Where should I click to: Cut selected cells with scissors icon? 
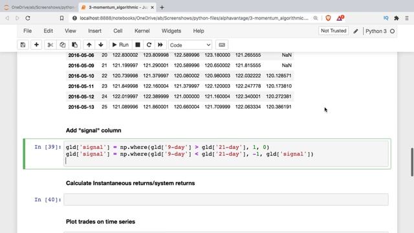click(x=50, y=45)
